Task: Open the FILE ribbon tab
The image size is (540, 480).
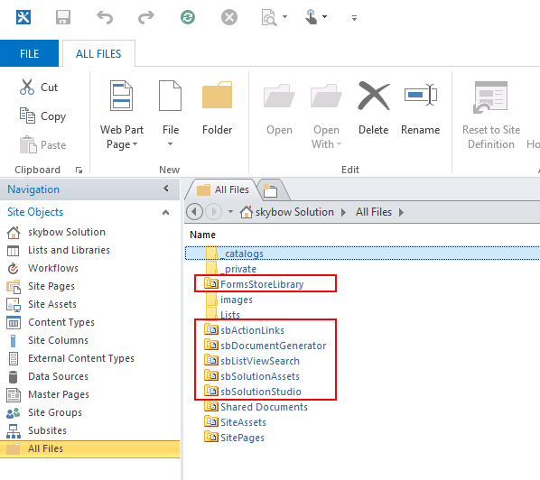Action: tap(29, 53)
